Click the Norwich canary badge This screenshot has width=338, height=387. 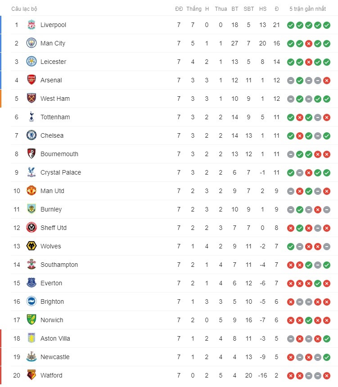[32, 319]
